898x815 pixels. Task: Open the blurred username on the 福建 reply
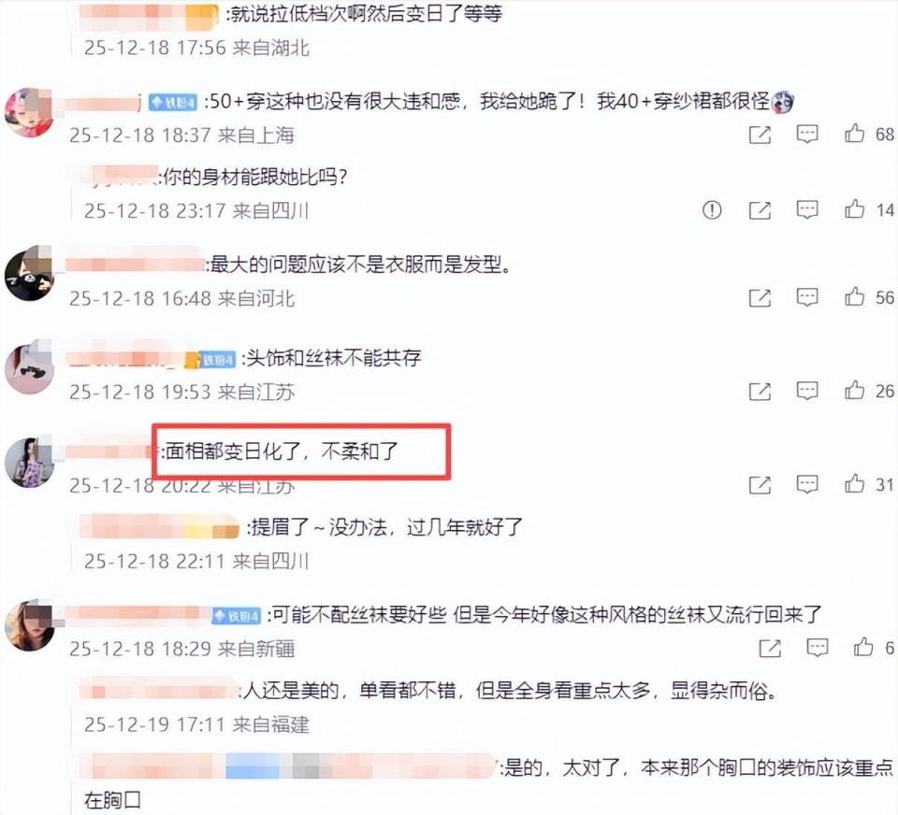point(159,691)
